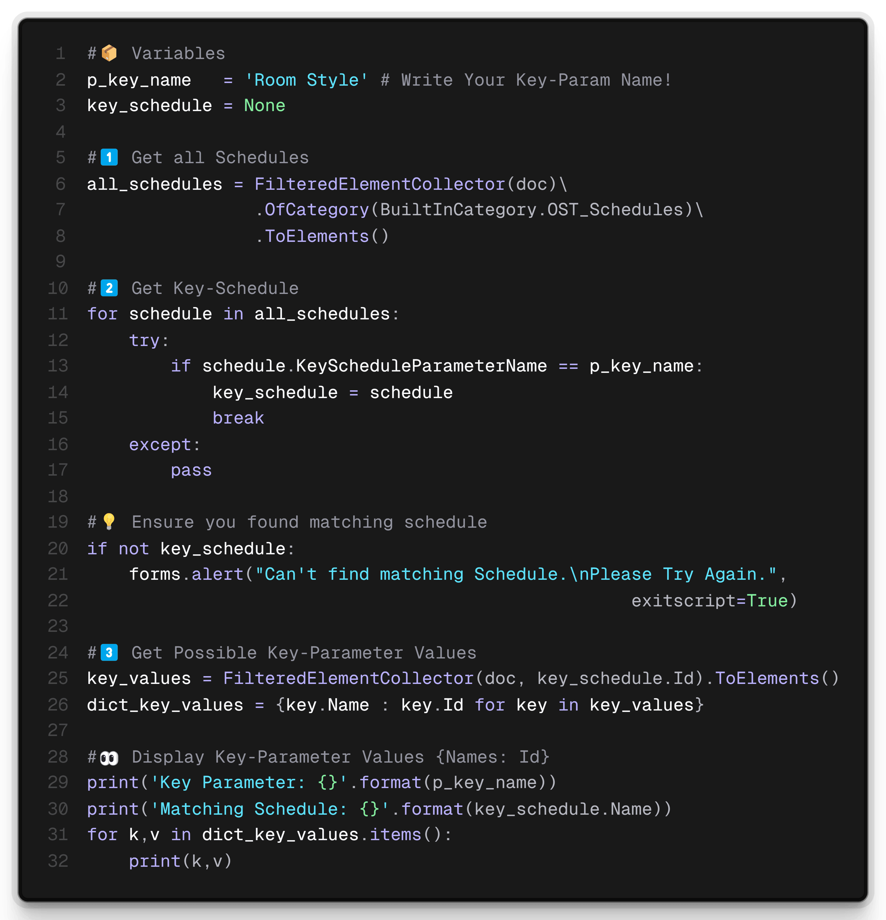Click line number 1 in the gutter
The height and width of the screenshot is (920, 886).
click(60, 53)
